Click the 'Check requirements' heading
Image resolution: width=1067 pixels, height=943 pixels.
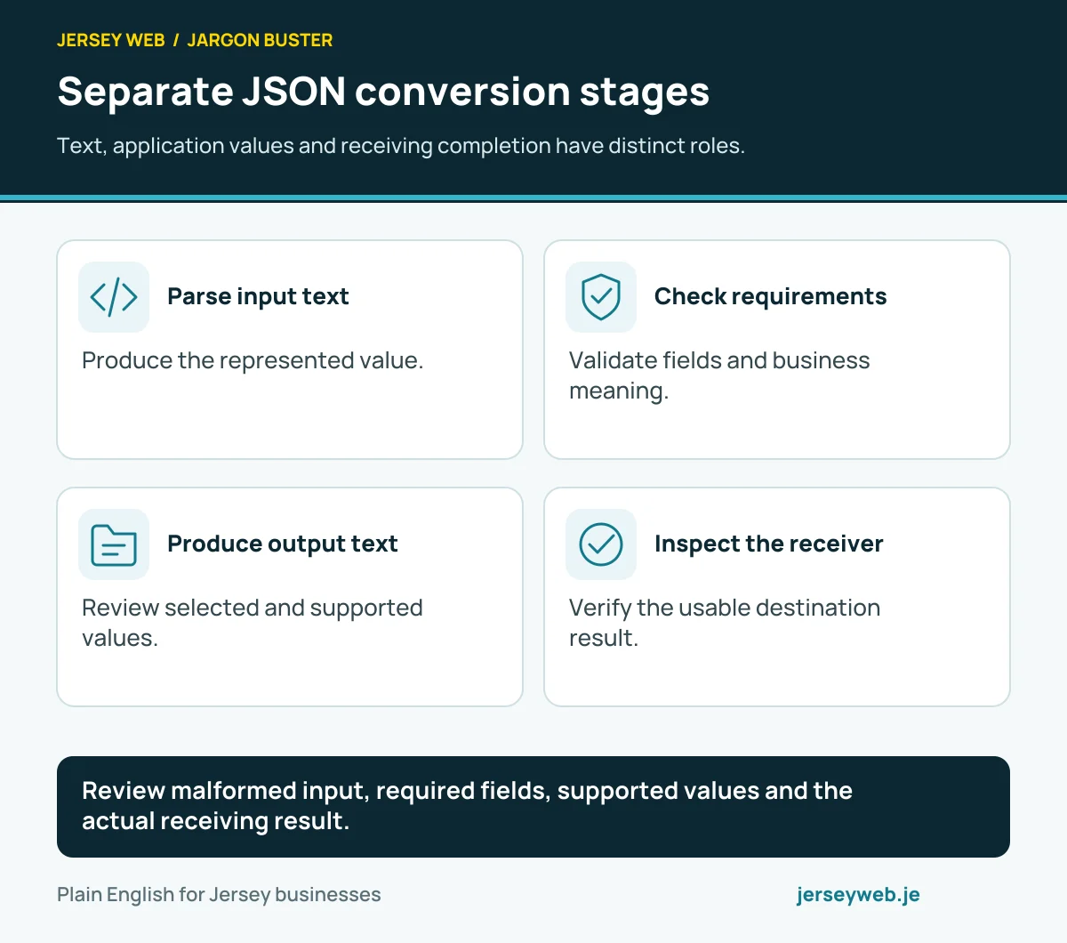(x=770, y=296)
